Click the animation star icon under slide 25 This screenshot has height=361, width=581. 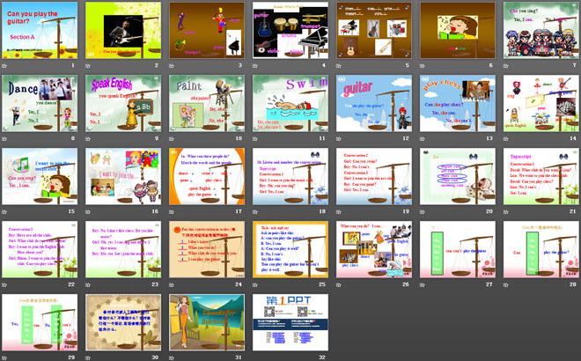click(x=255, y=285)
